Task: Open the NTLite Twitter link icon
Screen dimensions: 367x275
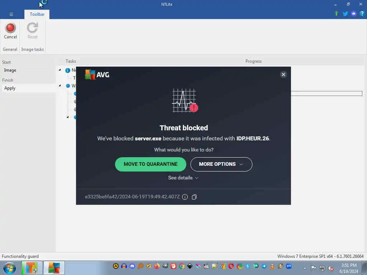Action: click(345, 14)
